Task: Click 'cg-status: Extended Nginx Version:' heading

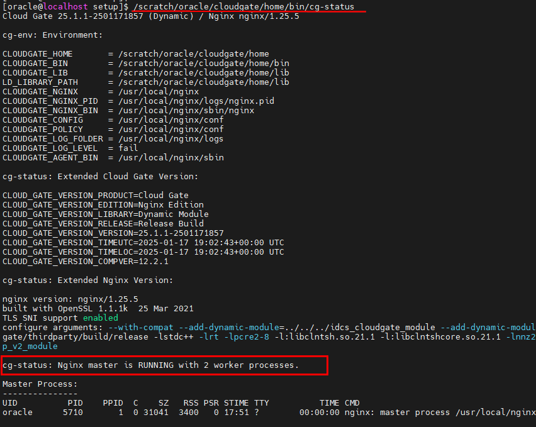Action: click(87, 280)
